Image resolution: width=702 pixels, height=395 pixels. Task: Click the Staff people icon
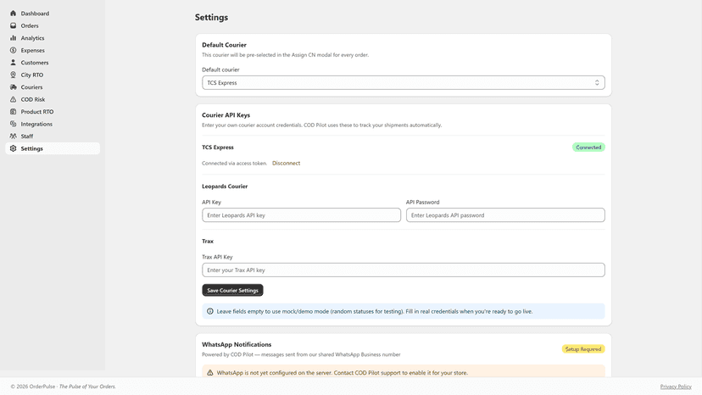[13, 136]
